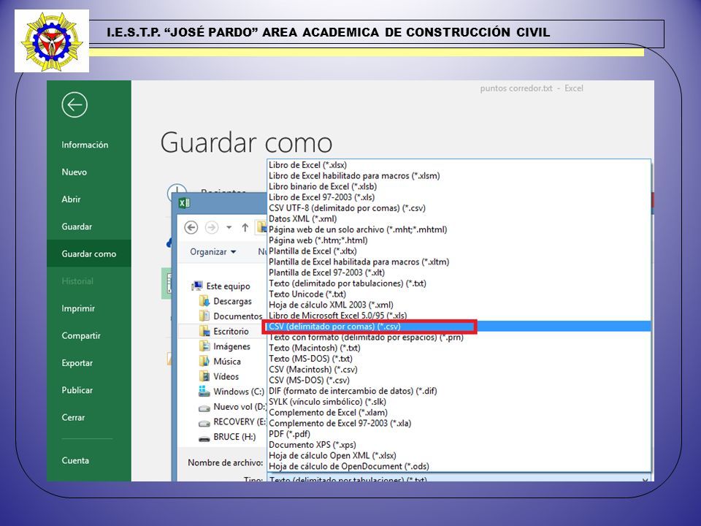Open Cuenta in the backstage menu
This screenshot has height=526, width=701.
(75, 460)
